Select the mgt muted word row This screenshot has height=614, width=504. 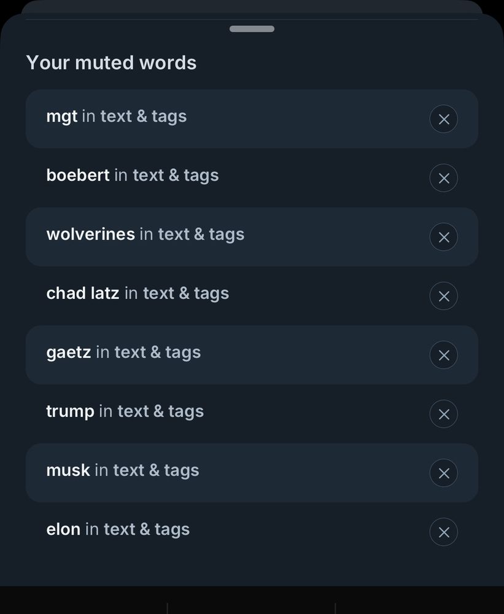[x=252, y=119]
